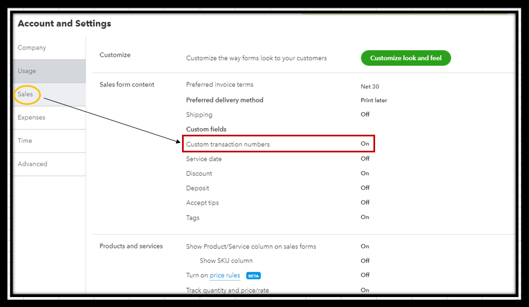Toggle the Shipping Off setting
Screen dimensions: 529x307
coord(365,114)
